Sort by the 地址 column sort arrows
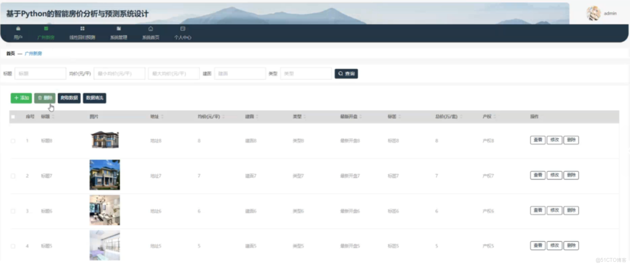630x266 pixels. click(x=162, y=117)
